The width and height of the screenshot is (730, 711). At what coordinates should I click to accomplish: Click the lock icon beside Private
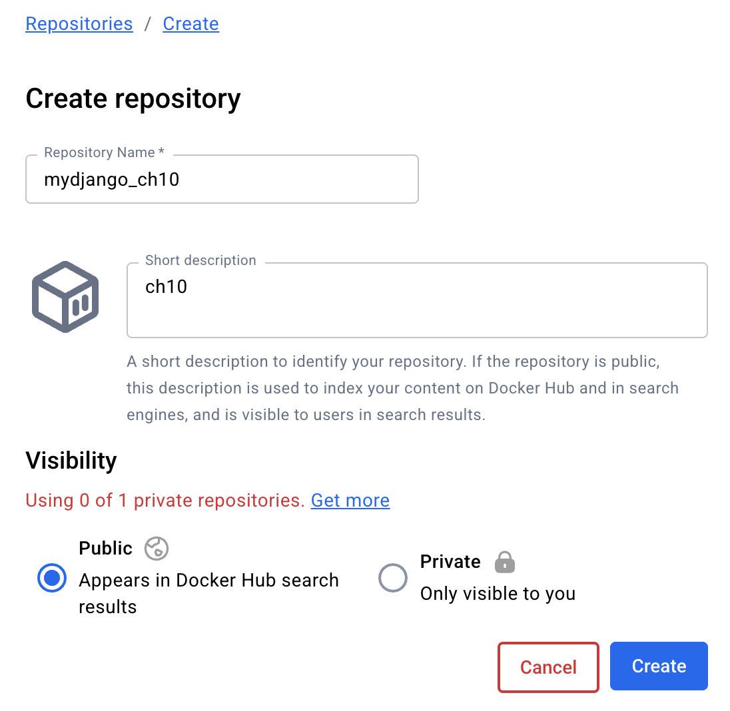click(505, 562)
